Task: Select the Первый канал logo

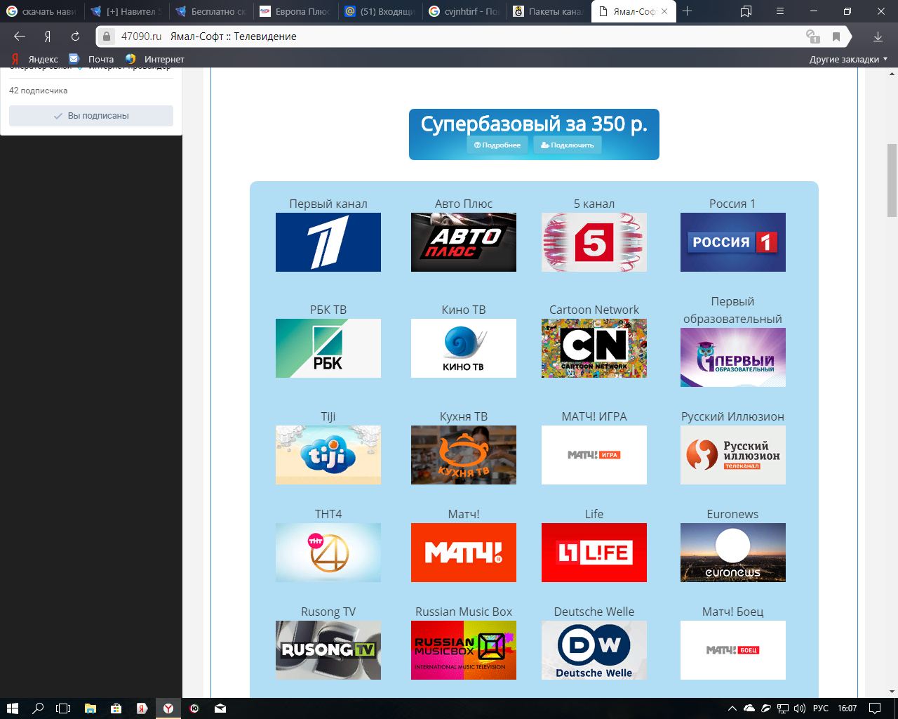Action: coord(328,242)
